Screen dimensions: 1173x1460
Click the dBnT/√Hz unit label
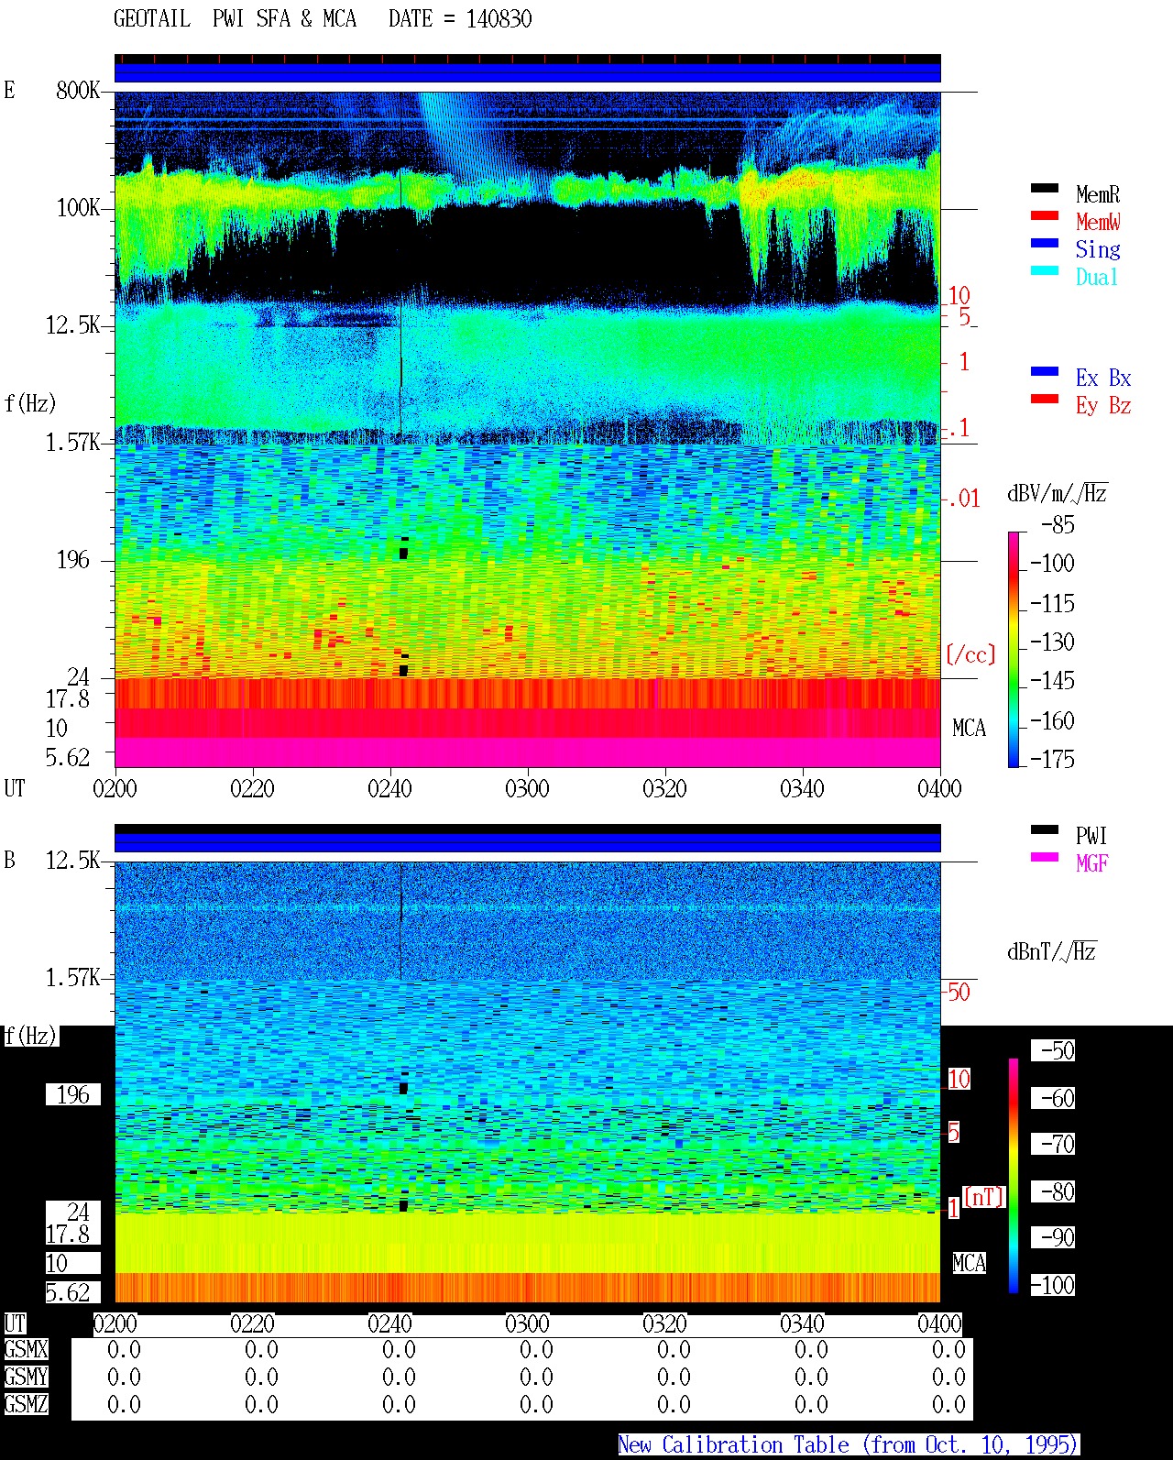[x=1051, y=951]
